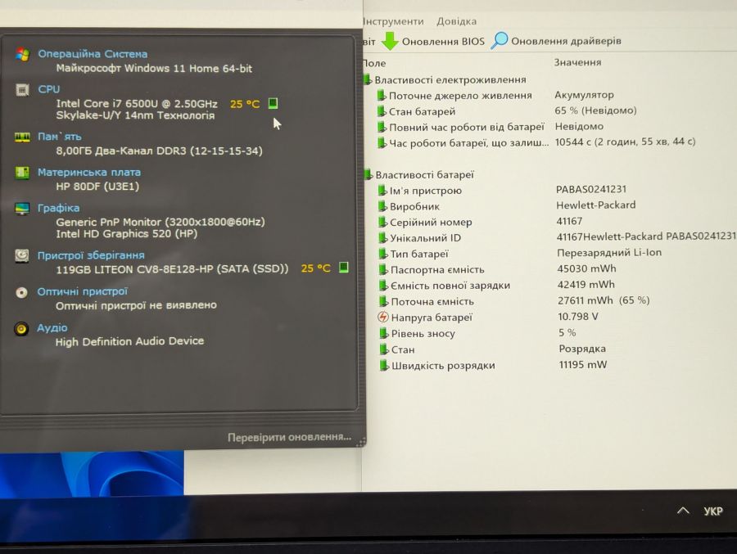Select the Властивості електроживлення group row
Image resolution: width=737 pixels, height=554 pixels.
click(445, 80)
